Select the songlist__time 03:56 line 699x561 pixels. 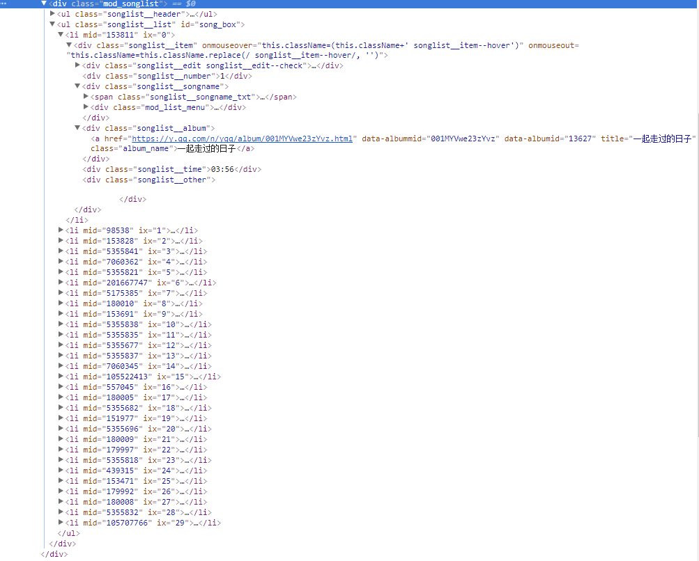[x=171, y=170]
